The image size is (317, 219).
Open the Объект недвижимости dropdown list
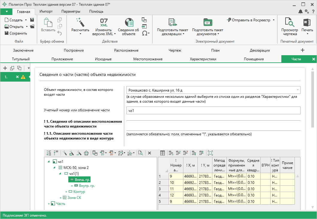(298, 90)
